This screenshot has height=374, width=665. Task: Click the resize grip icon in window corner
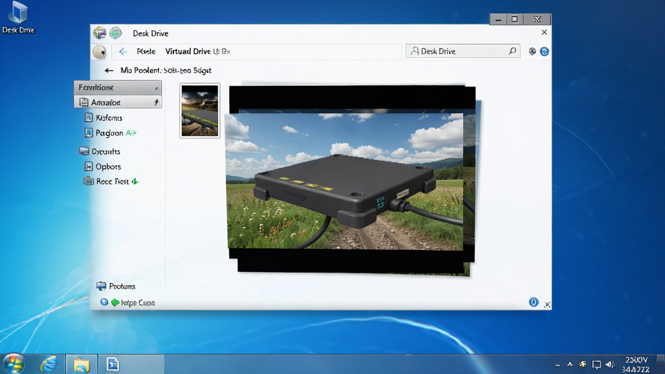pyautogui.click(x=547, y=305)
